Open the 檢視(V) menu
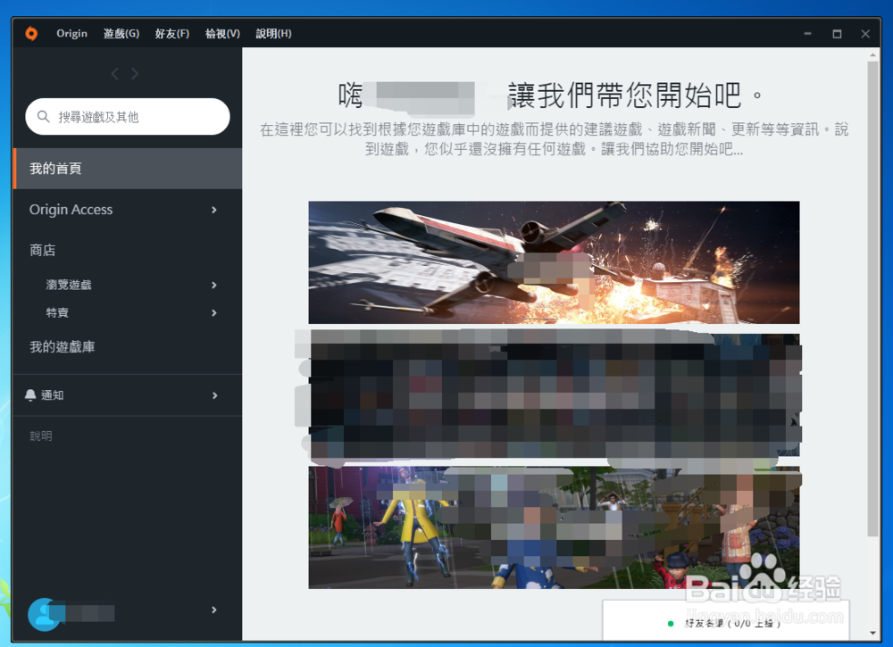 (221, 33)
